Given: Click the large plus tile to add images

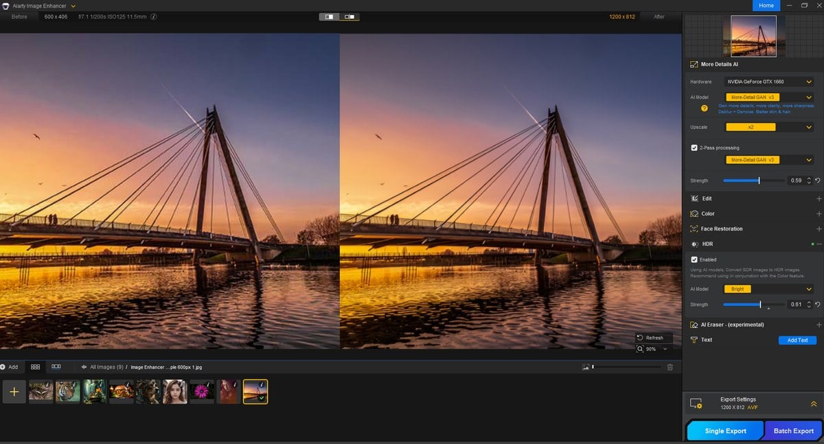Looking at the screenshot, I should coord(14,392).
